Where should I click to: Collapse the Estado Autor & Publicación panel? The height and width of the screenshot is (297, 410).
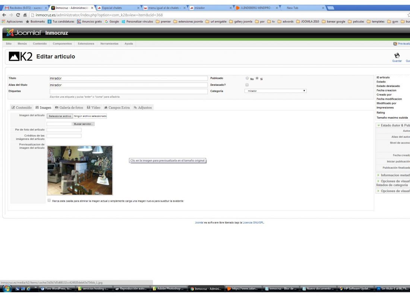click(393, 125)
